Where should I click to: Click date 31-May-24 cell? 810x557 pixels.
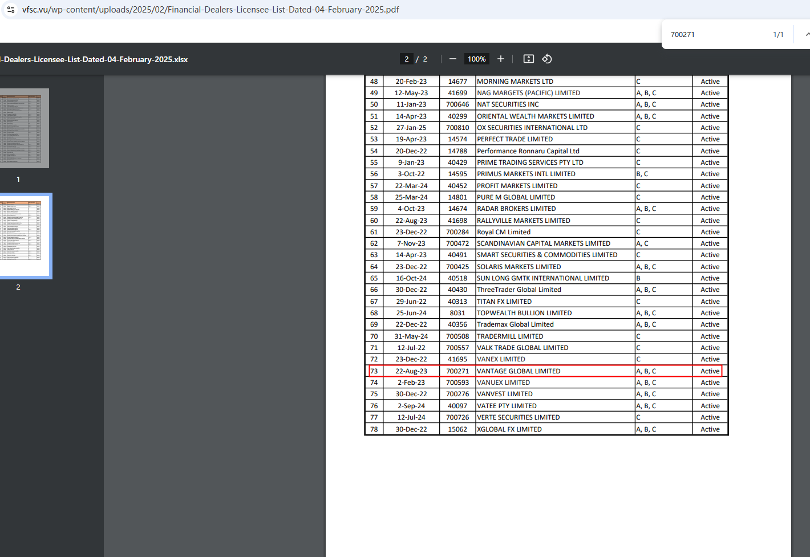point(411,336)
